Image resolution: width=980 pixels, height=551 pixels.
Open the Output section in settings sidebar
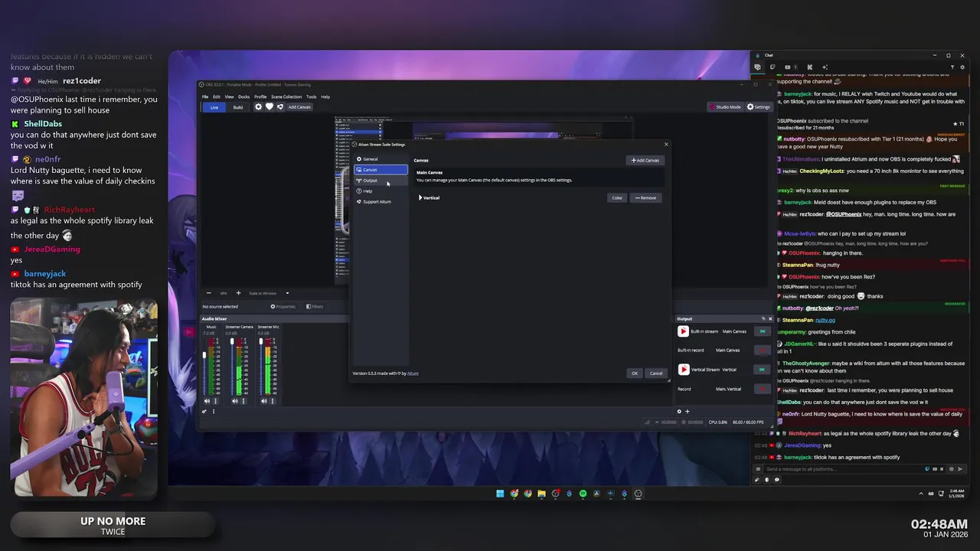click(x=381, y=180)
